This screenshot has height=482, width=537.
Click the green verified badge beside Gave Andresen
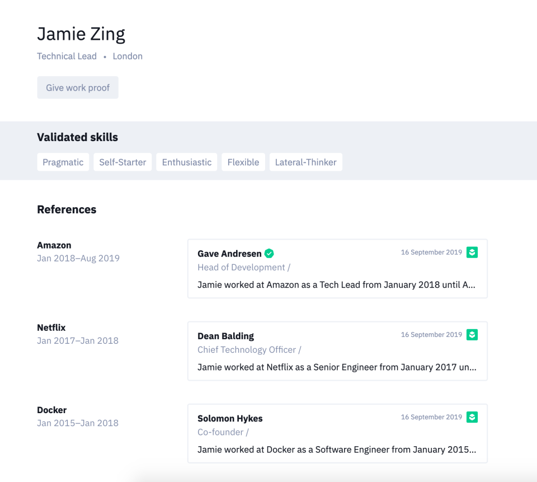pyautogui.click(x=269, y=254)
